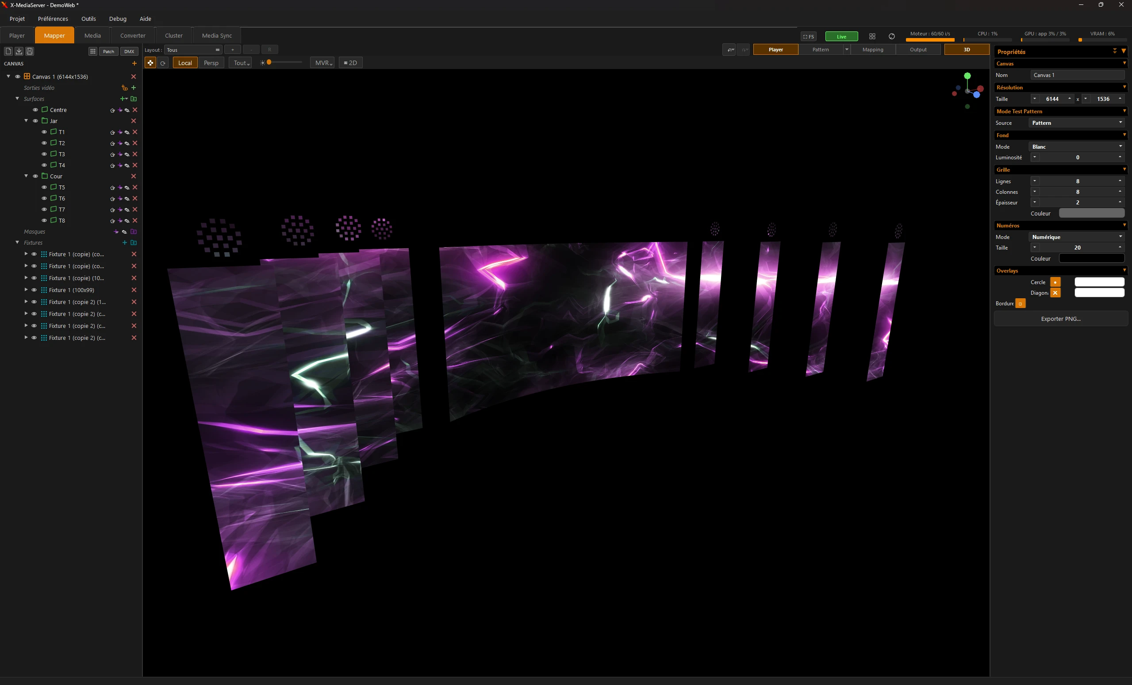The width and height of the screenshot is (1132, 685).
Task: Click the Nom field containing Canvas 1
Action: [x=1077, y=75]
